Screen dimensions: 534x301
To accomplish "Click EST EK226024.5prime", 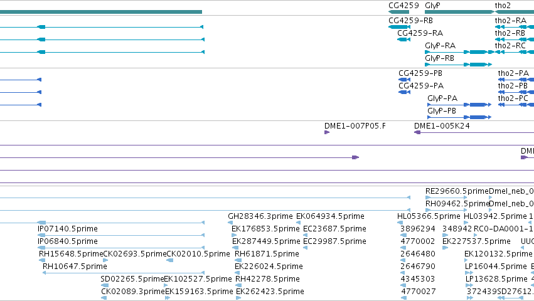I will coord(269,267).
